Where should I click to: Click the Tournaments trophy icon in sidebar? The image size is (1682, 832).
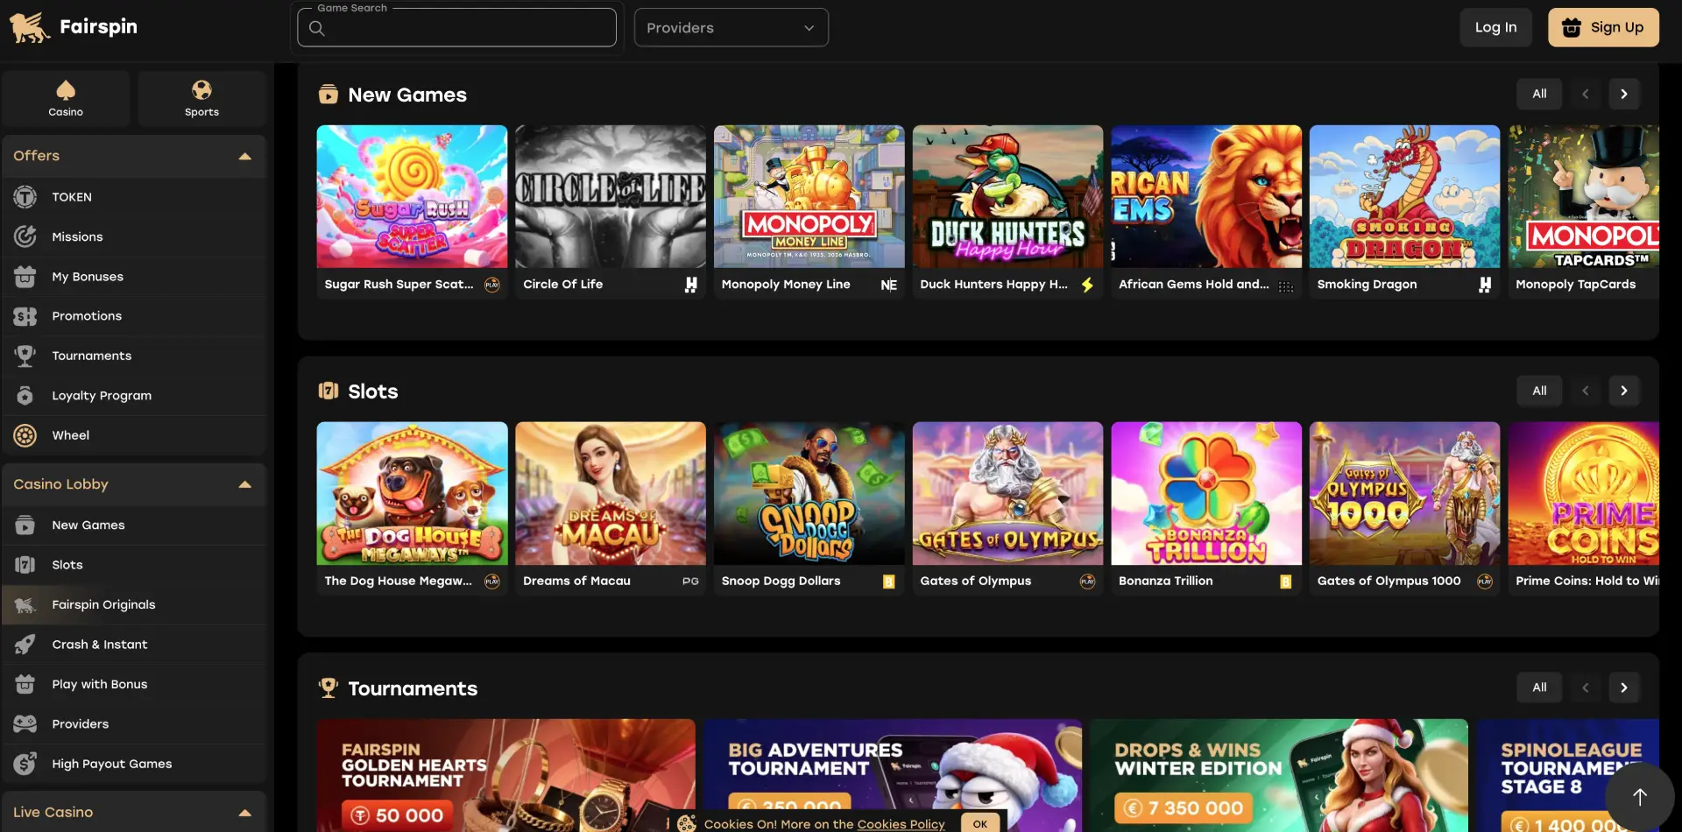coord(25,356)
